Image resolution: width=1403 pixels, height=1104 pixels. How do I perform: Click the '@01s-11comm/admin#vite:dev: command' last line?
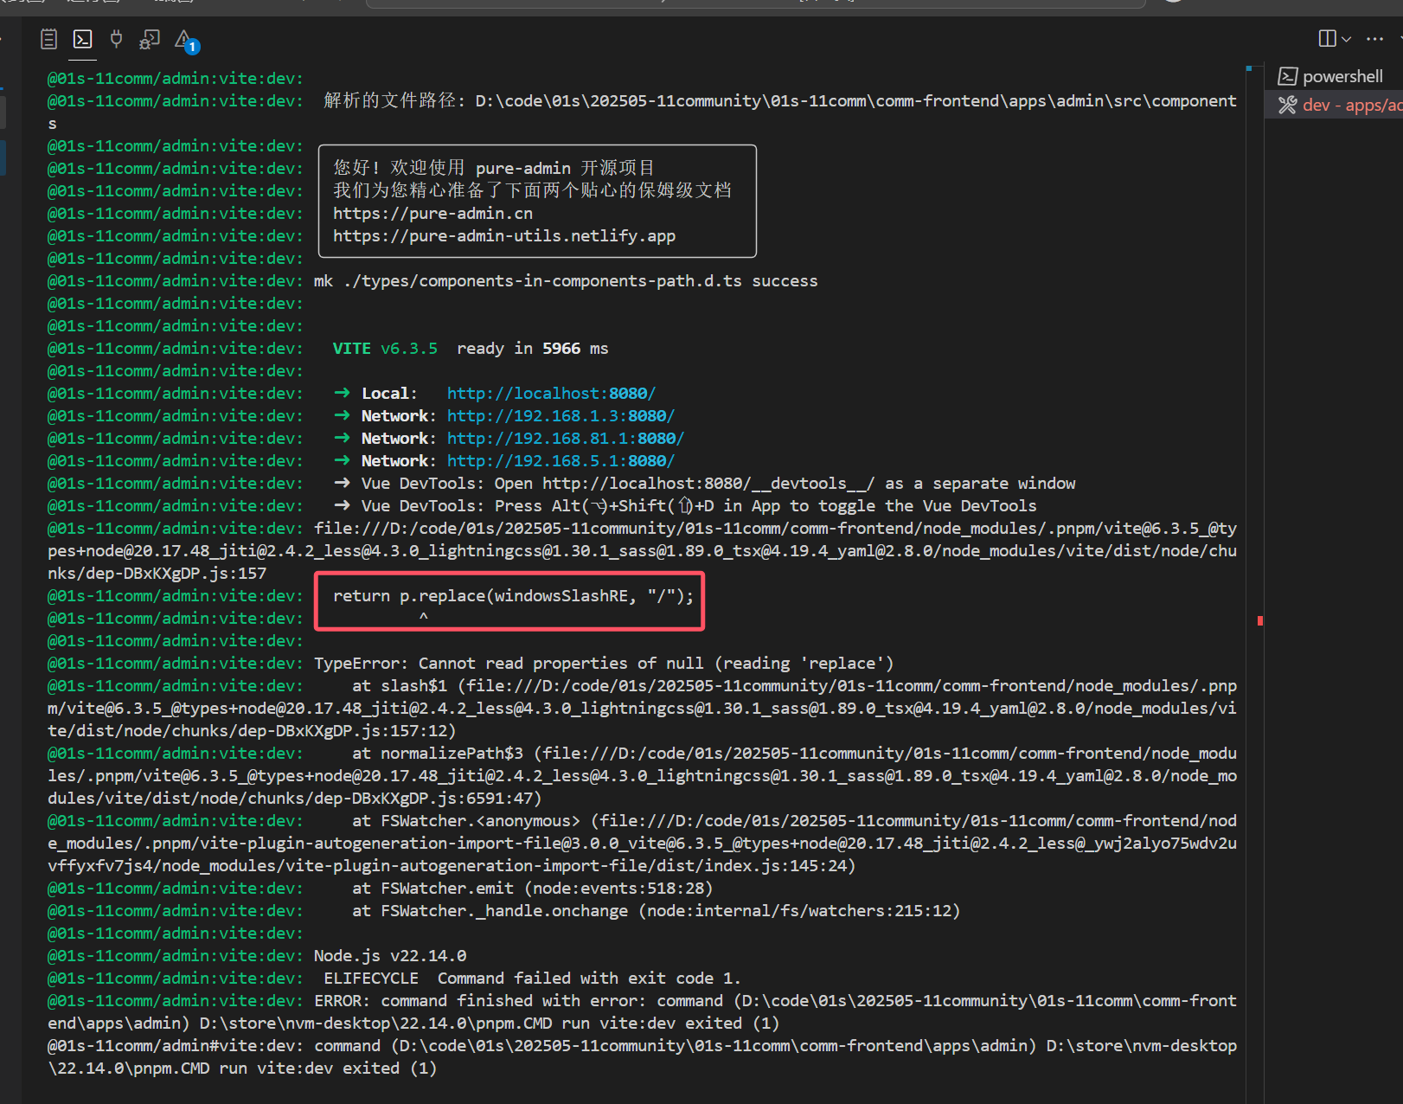tap(642, 1057)
